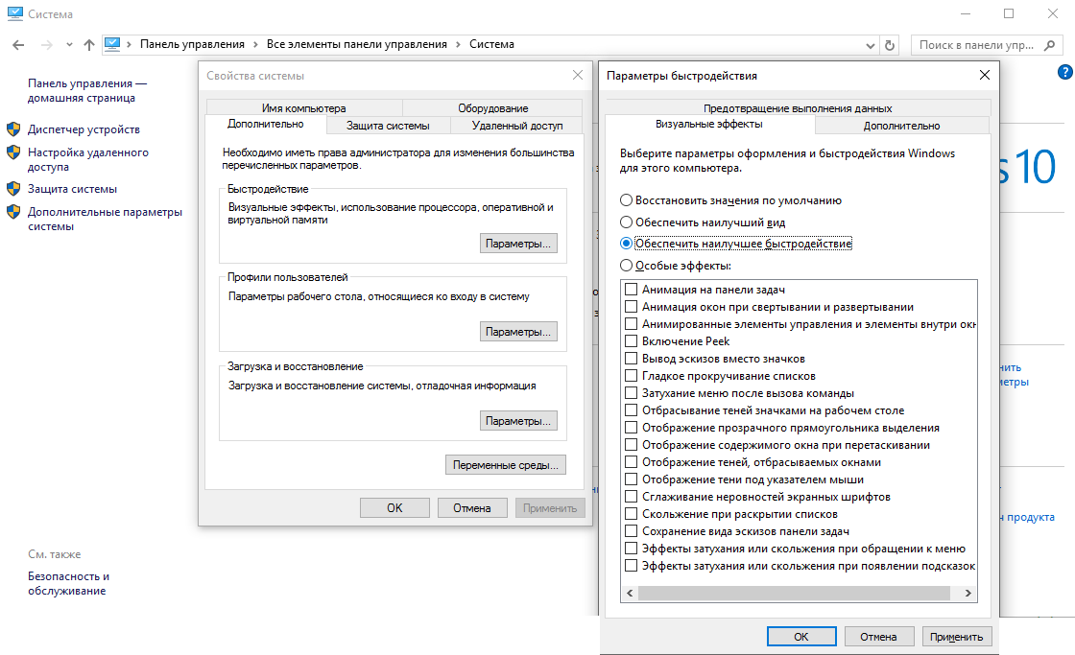1075x655 pixels.
Task: Select Визуальные эффекты tab
Action: (x=709, y=124)
